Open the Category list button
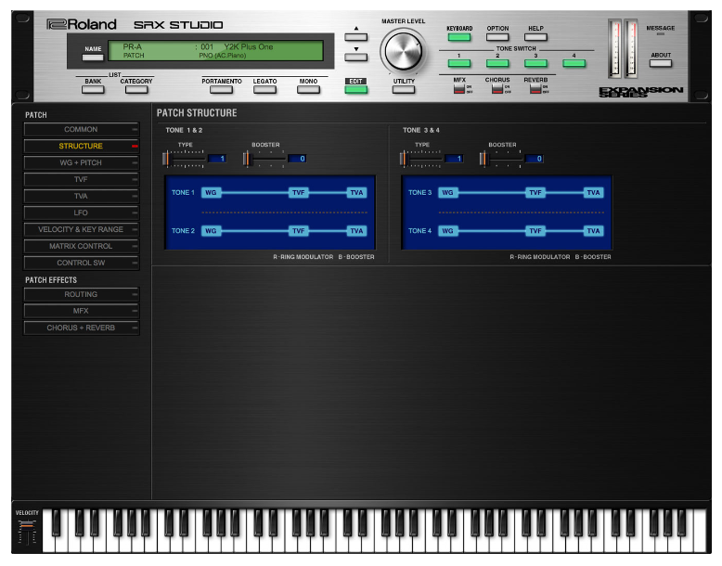This screenshot has height=566, width=722. pyautogui.click(x=136, y=89)
